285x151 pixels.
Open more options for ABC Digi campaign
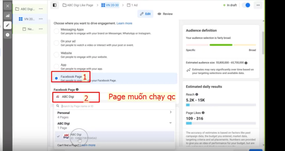click(41, 9)
